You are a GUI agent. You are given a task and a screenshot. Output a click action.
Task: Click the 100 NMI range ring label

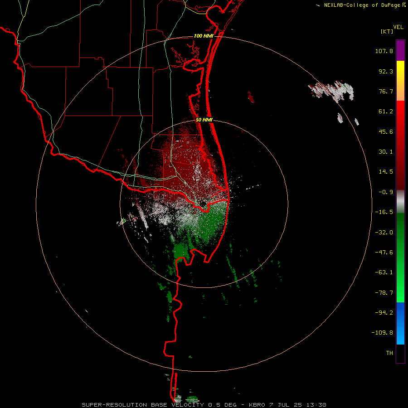coord(204,36)
